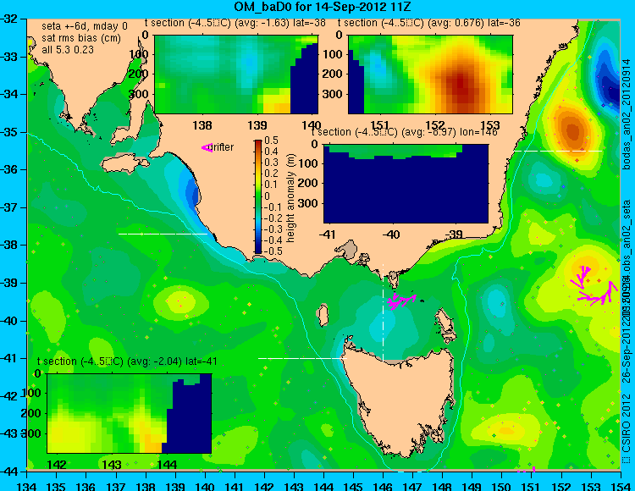Screen dimensions: 635x491
Task: Click the orange warm eddy off the NSW coast
Action: (x=572, y=130)
